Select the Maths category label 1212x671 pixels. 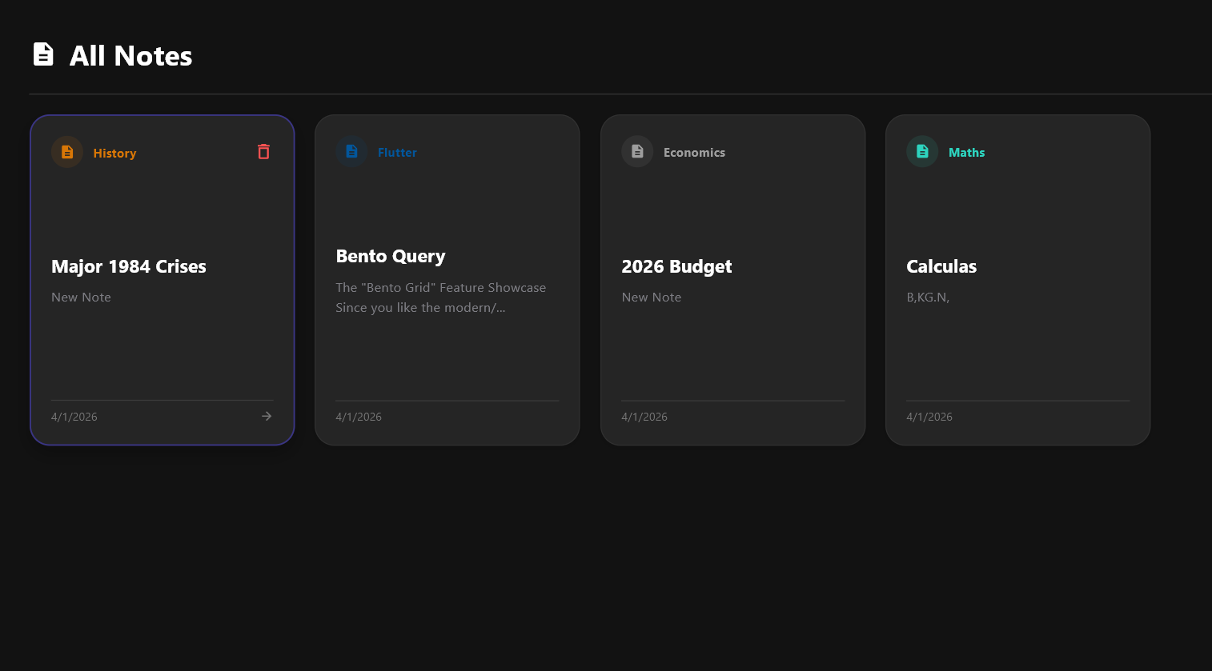tap(966, 152)
